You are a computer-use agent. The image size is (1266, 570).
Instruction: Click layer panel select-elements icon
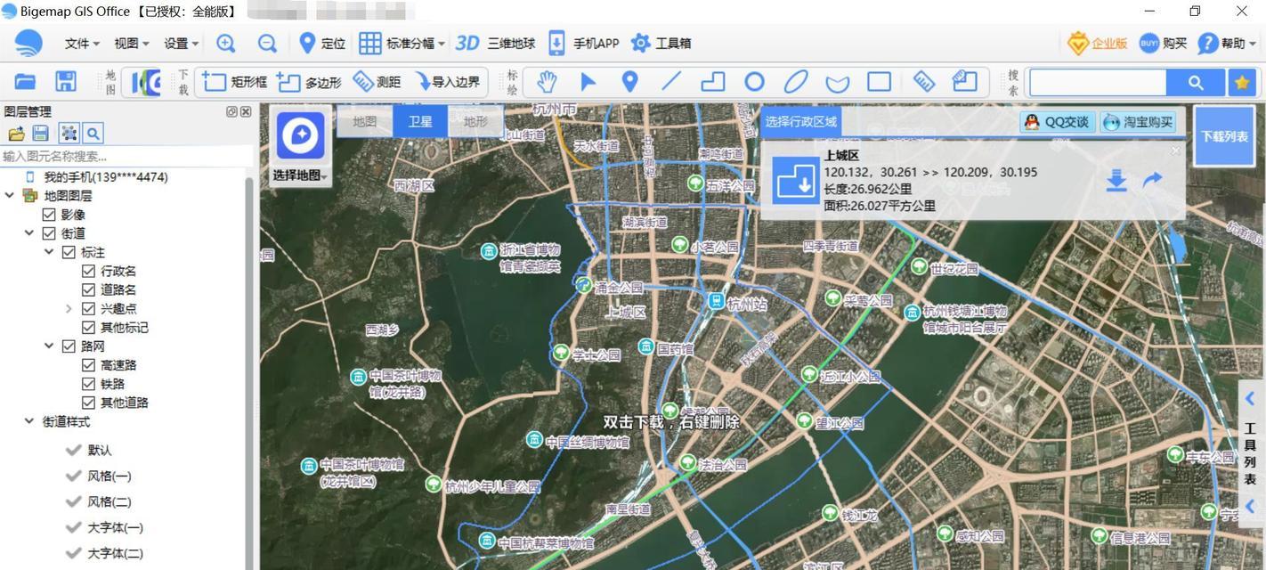pos(69,134)
